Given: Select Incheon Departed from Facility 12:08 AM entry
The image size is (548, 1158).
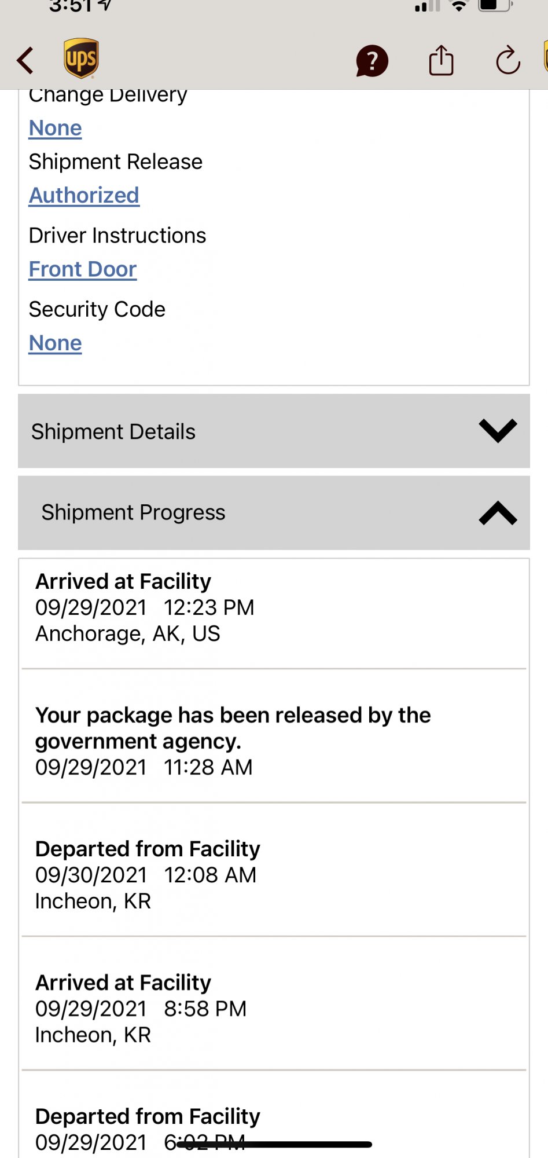Looking at the screenshot, I should click(148, 875).
